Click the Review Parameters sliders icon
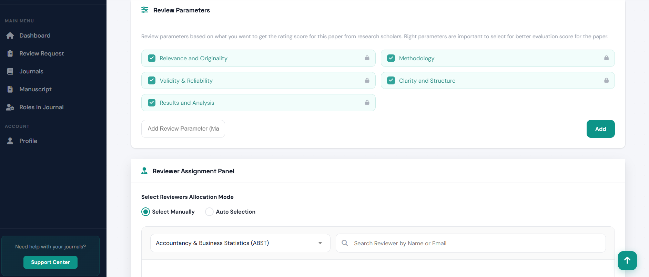 pos(145,10)
